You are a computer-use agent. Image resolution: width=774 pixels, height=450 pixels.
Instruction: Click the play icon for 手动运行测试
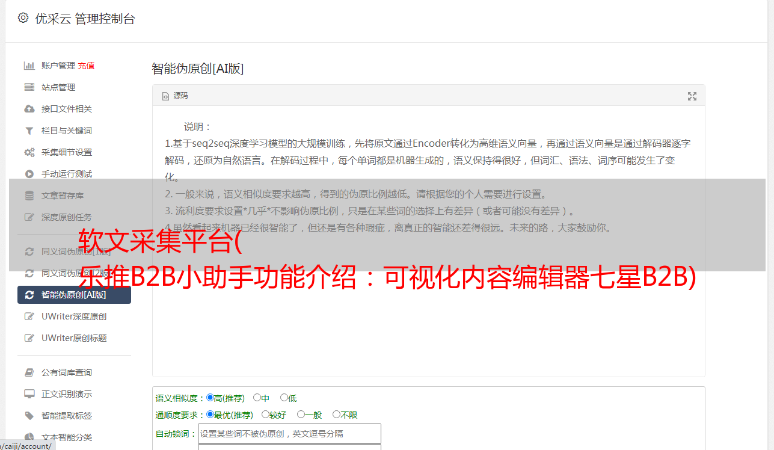click(x=29, y=174)
